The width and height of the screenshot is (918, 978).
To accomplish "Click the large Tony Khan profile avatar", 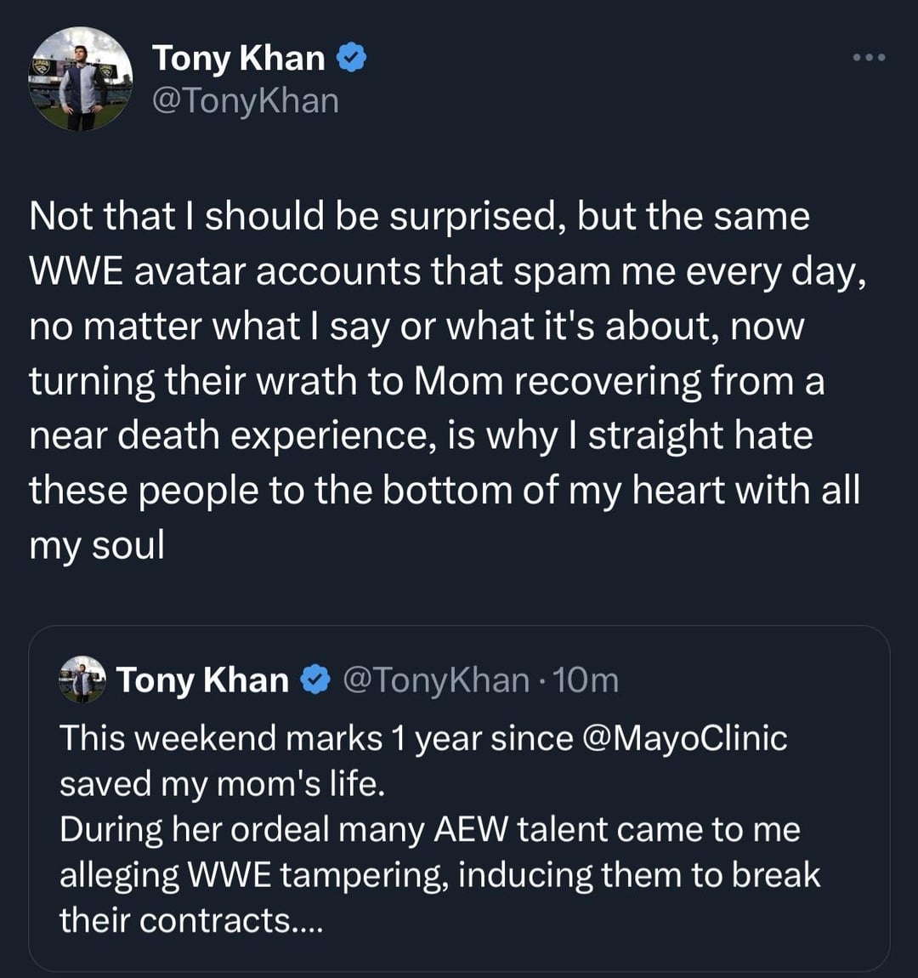I will pyautogui.click(x=82, y=78).
